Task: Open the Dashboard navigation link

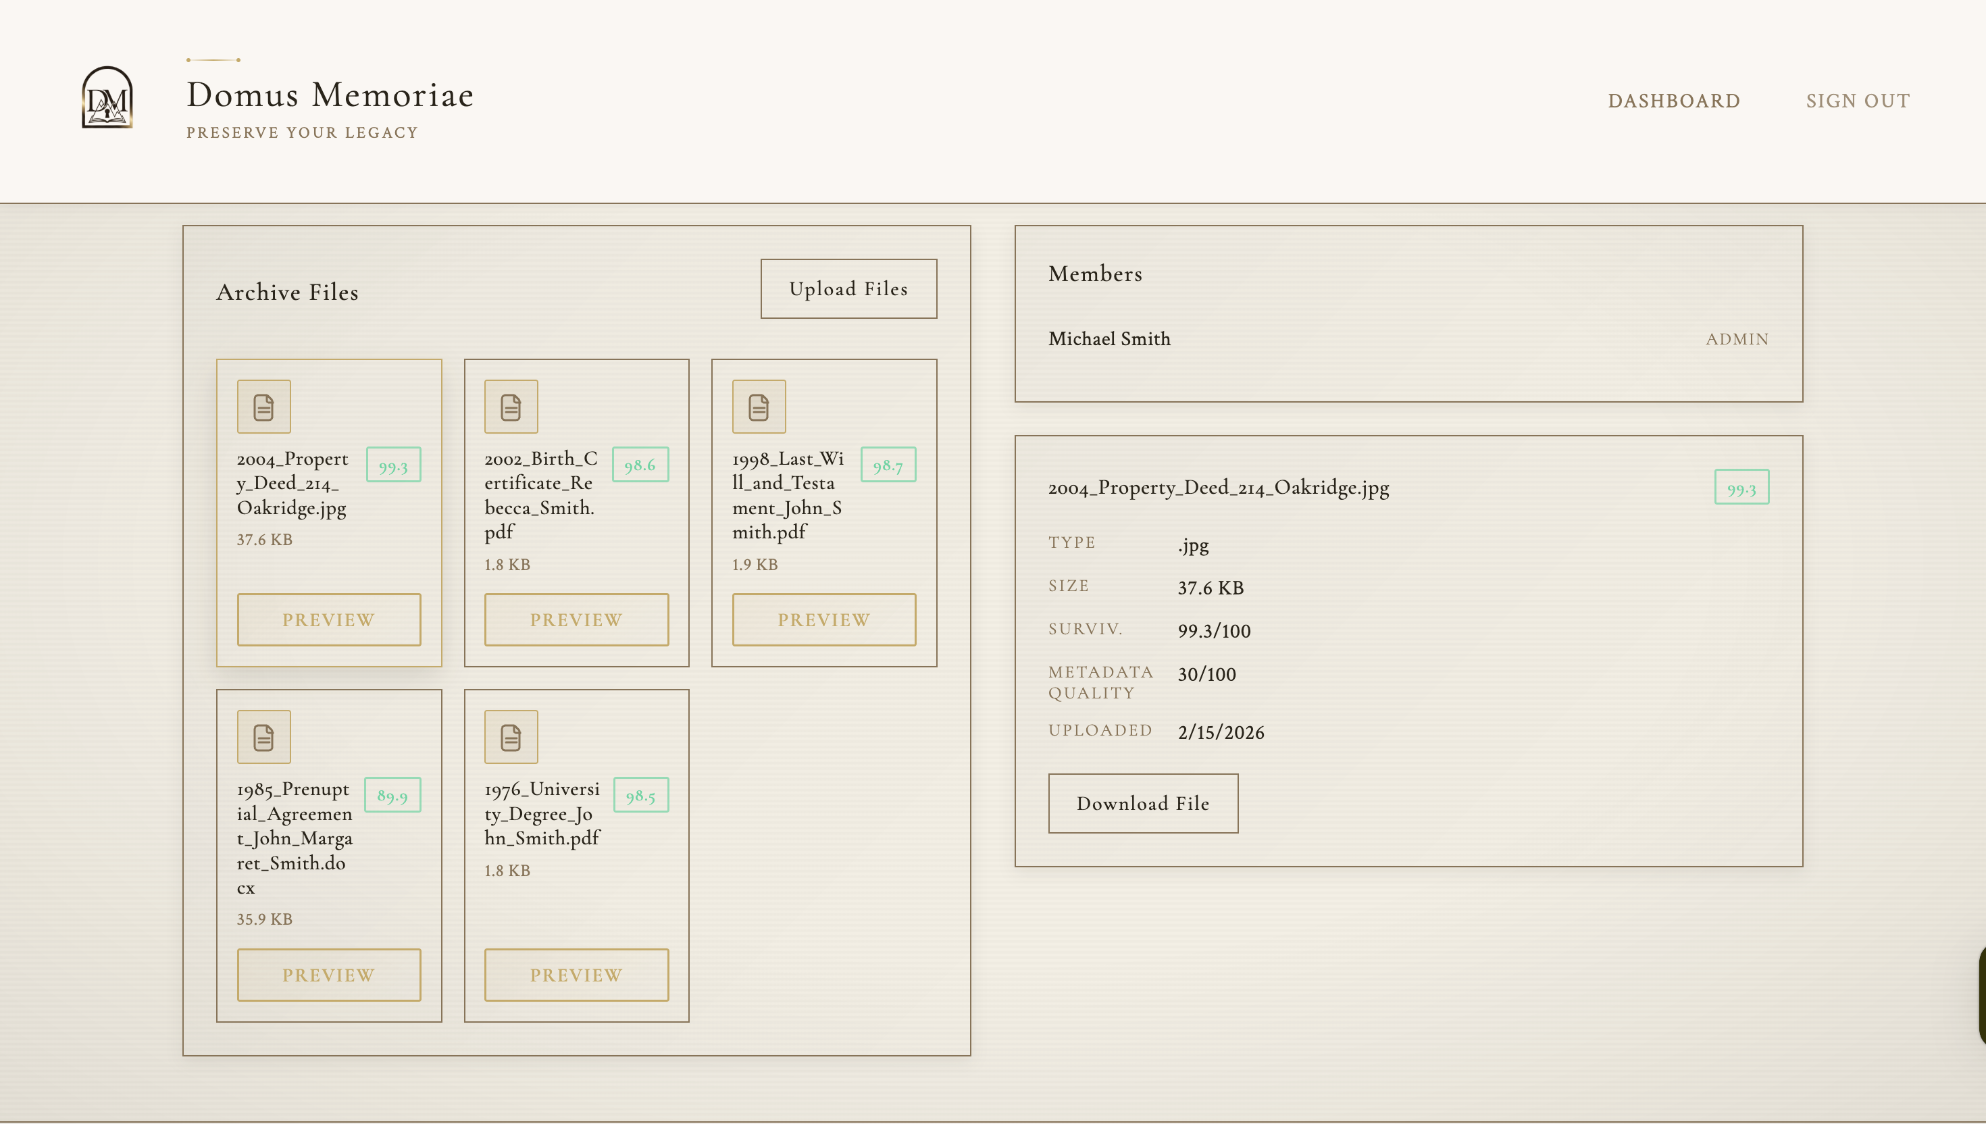Action: (1673, 101)
